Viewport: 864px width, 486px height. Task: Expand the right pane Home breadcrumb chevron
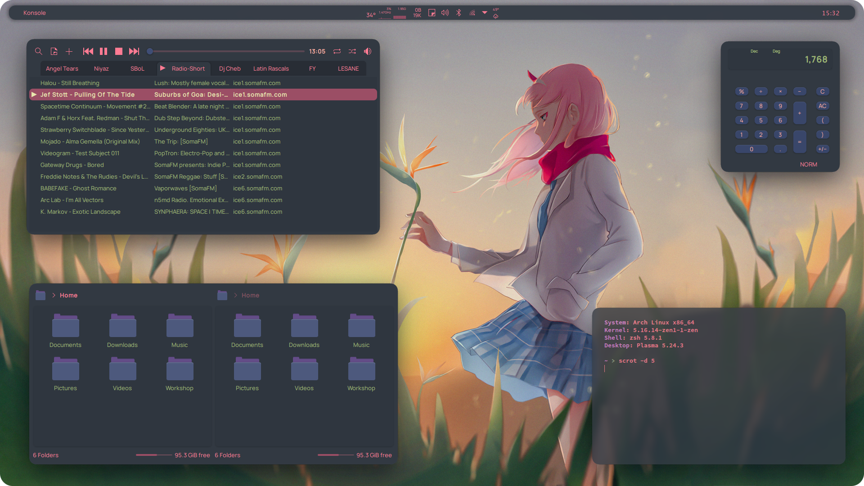click(236, 295)
